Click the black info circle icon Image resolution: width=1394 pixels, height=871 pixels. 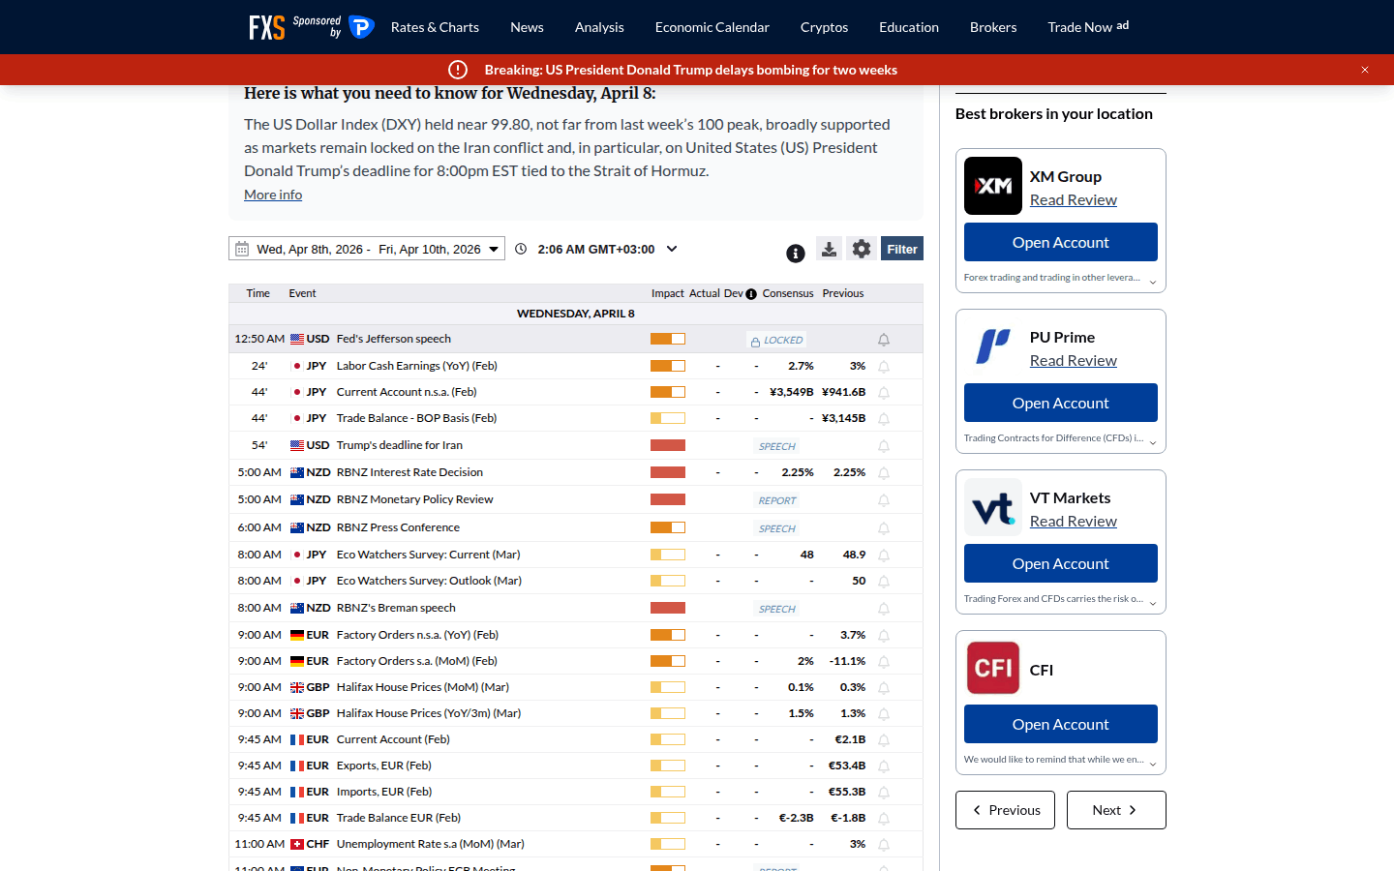796,254
